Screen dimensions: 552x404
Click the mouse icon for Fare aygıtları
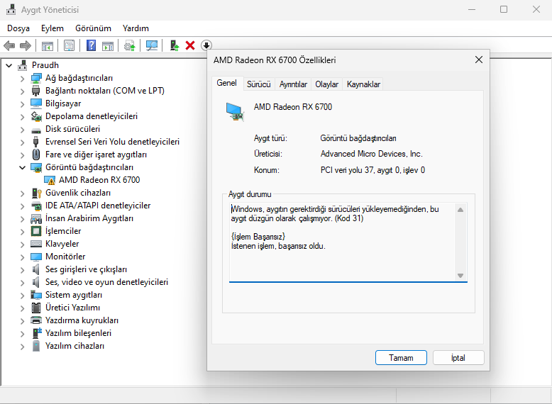tap(36, 155)
